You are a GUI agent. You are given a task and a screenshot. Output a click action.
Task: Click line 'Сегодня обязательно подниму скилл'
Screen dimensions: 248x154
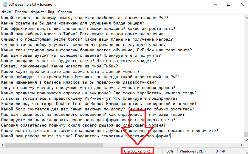click(83, 125)
